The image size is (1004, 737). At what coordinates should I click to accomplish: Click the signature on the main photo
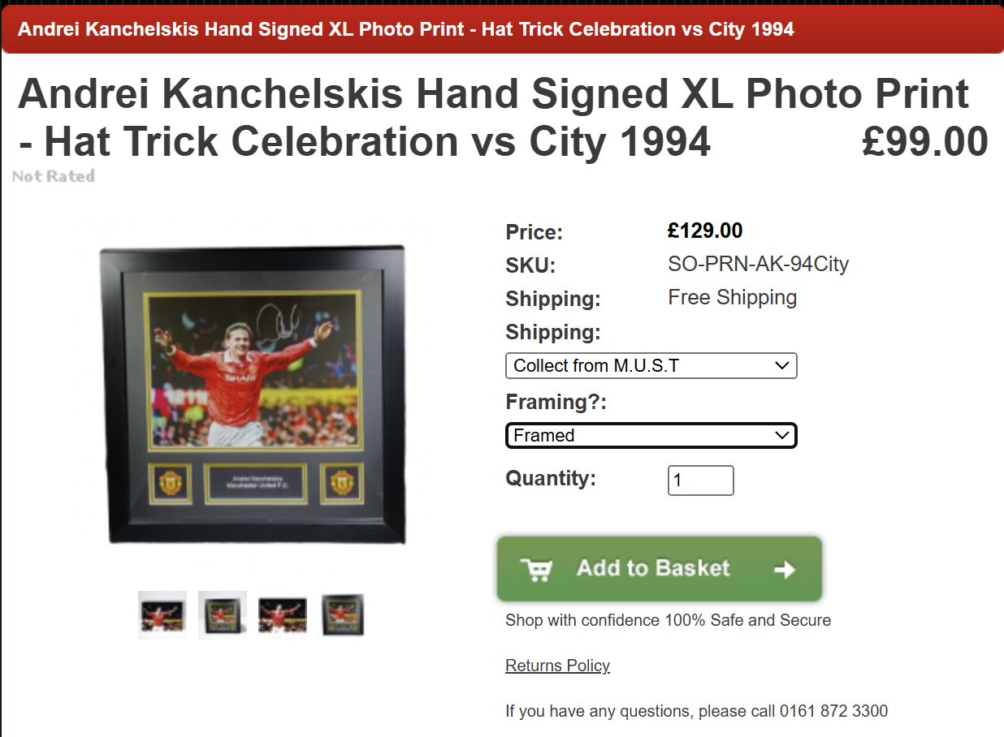[x=280, y=318]
